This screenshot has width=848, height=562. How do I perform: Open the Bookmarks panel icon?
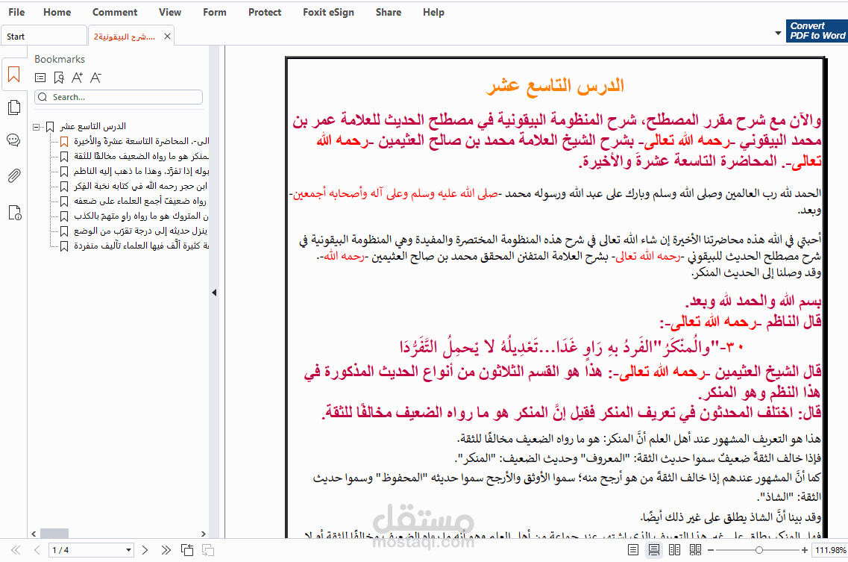tap(14, 75)
